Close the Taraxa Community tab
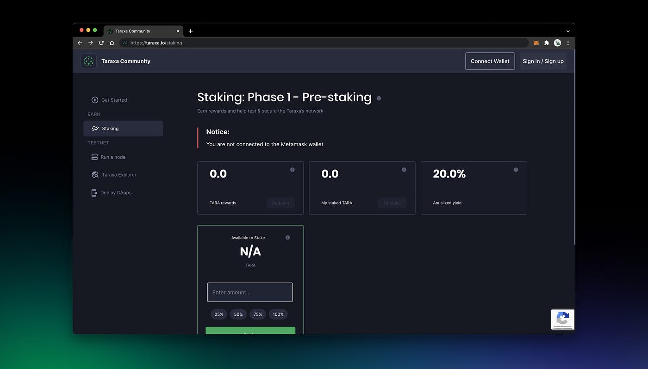 click(x=178, y=31)
